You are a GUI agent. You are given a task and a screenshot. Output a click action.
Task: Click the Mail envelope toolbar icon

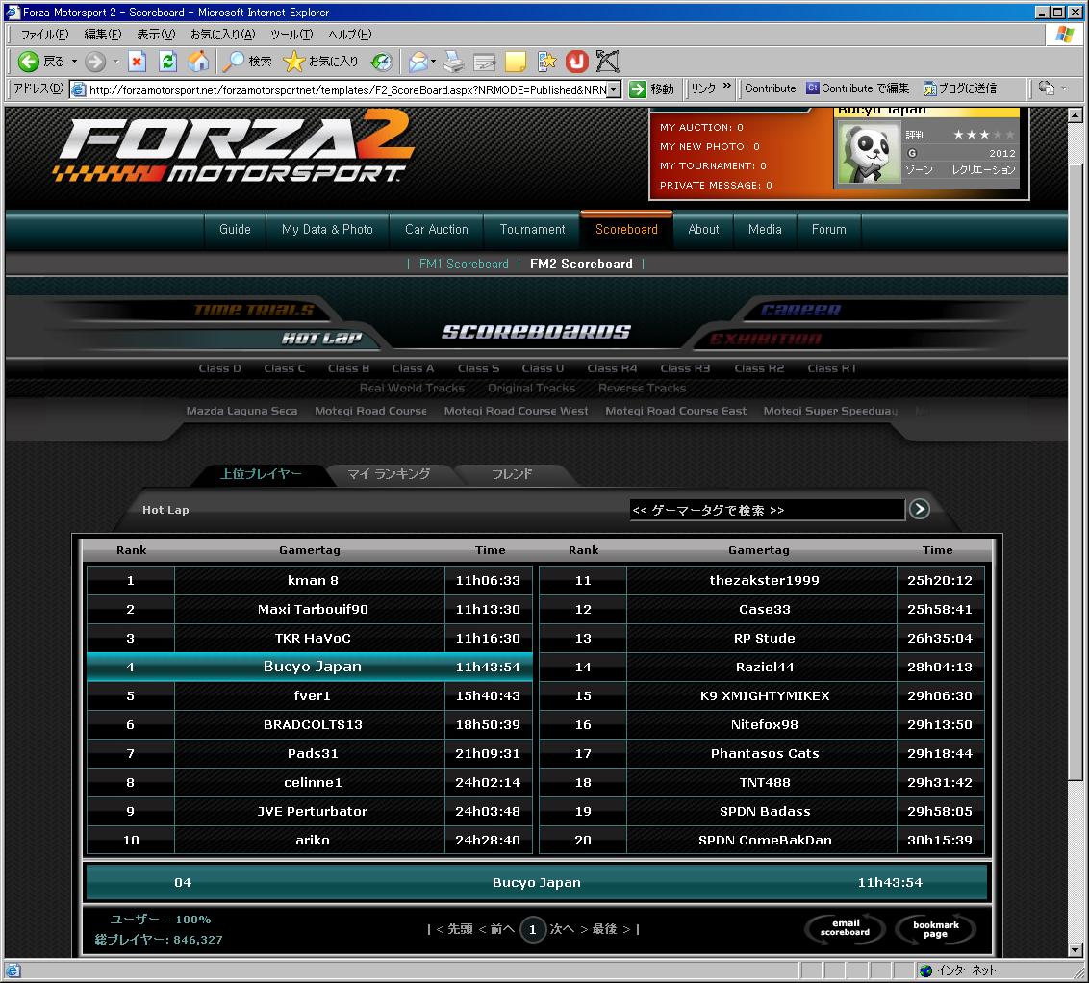tap(418, 62)
